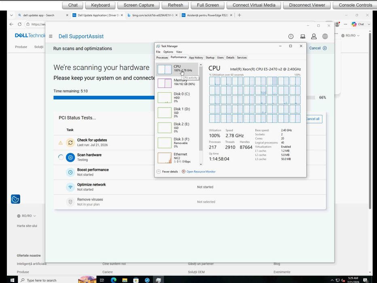The height and width of the screenshot is (283, 377).
Task: Click the warning triangle beside Check for updates
Action: coord(61,143)
